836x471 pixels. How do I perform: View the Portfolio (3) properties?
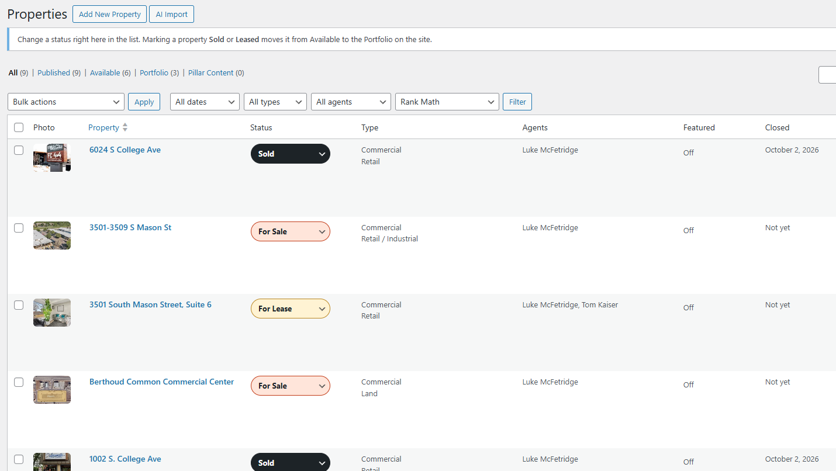[159, 73]
